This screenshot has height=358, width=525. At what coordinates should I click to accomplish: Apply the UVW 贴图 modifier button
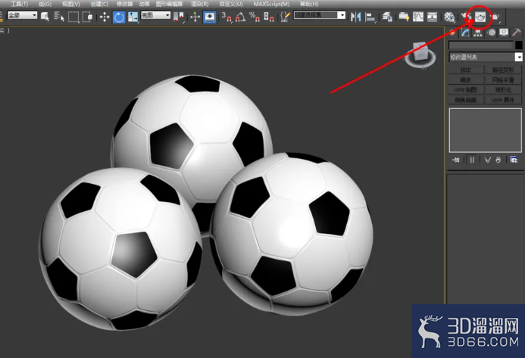466,89
